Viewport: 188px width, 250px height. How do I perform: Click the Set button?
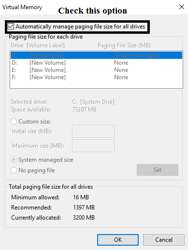158,170
